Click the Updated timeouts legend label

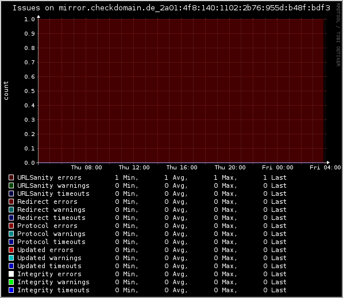49,266
